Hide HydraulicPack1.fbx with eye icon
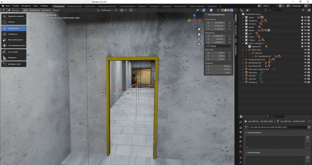This screenshot has width=312, height=165. (x=305, y=59)
